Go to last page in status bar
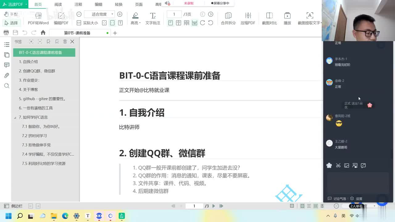Screen dimensions: 395x222 click(221, 206)
